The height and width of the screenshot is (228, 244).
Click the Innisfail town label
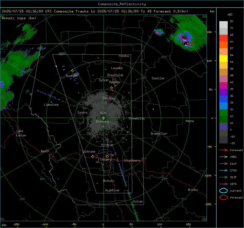109,98
